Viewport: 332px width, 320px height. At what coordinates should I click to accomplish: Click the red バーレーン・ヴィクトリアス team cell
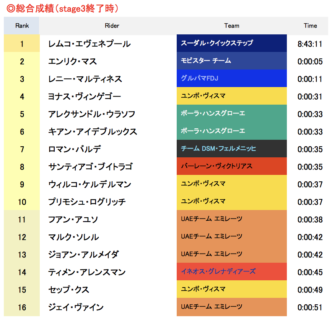[x=232, y=166]
